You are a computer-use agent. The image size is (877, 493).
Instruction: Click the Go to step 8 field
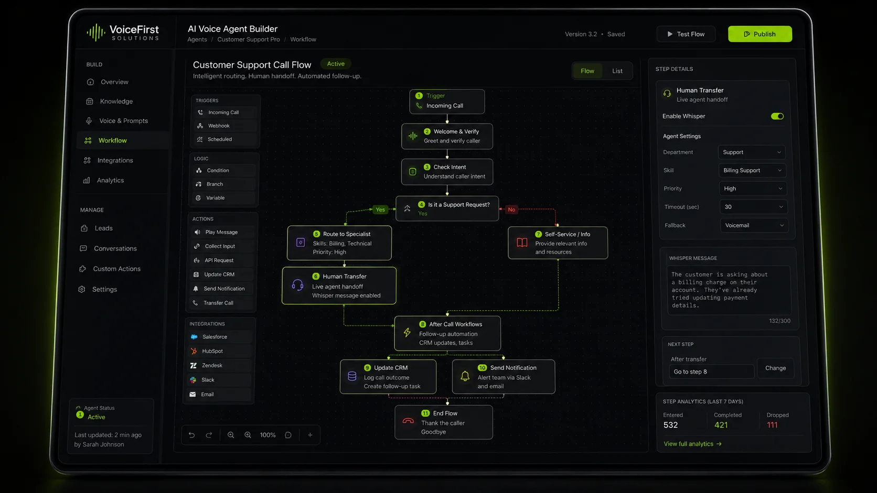(x=711, y=371)
